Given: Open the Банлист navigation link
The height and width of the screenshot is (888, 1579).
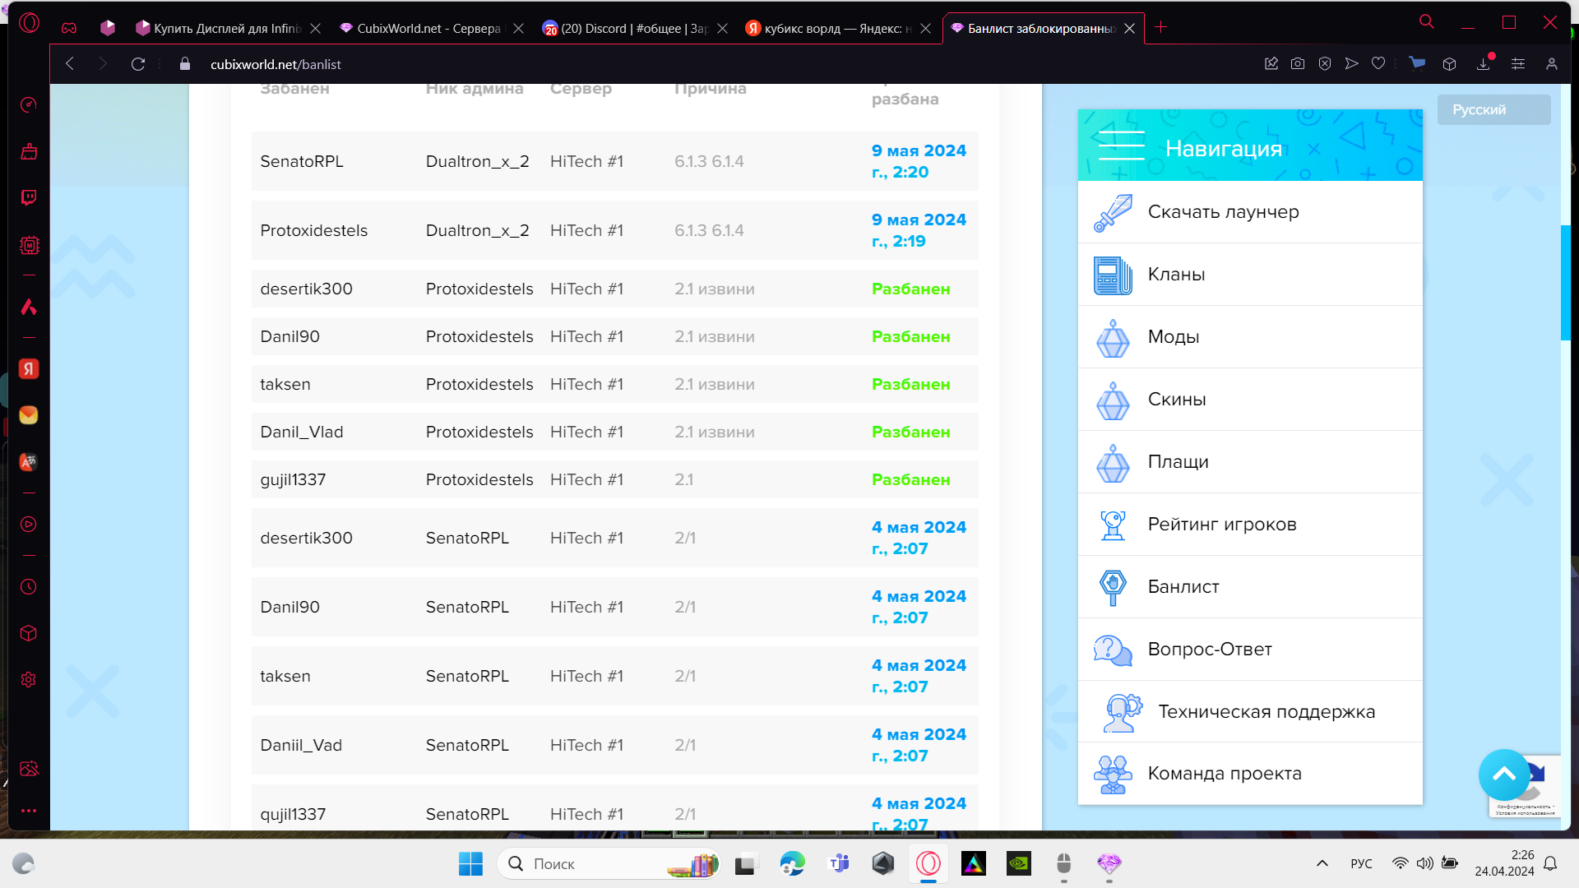Looking at the screenshot, I should [x=1183, y=586].
